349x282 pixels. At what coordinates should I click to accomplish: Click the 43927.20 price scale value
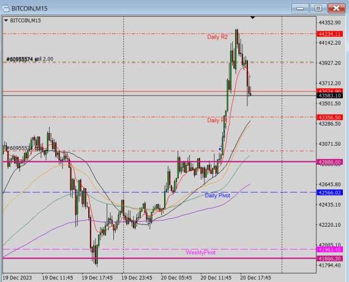coord(329,63)
